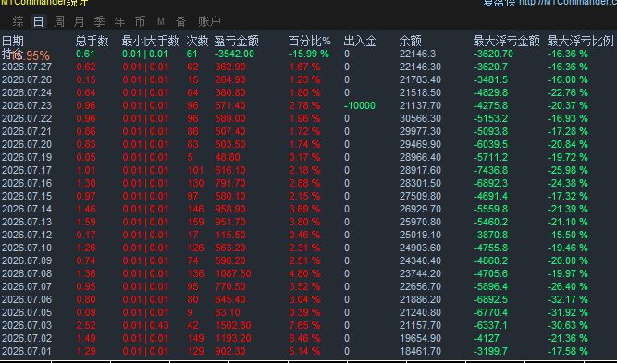Screen dimensions: 617x363
Task: Select the 2026.07.15 date row
Action: coord(27,196)
